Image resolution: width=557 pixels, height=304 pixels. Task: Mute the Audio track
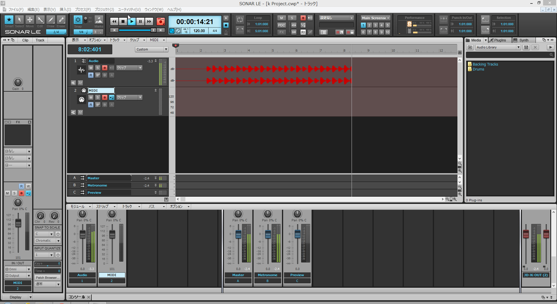(91, 68)
